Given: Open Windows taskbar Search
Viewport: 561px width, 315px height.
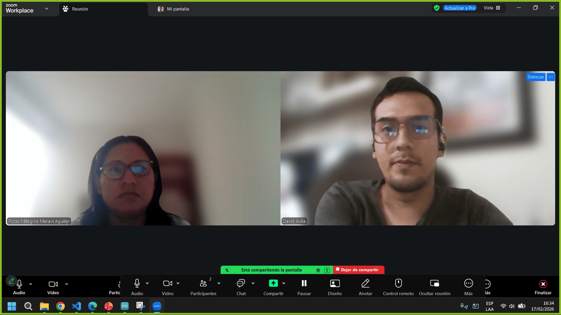Looking at the screenshot, I should [x=28, y=306].
